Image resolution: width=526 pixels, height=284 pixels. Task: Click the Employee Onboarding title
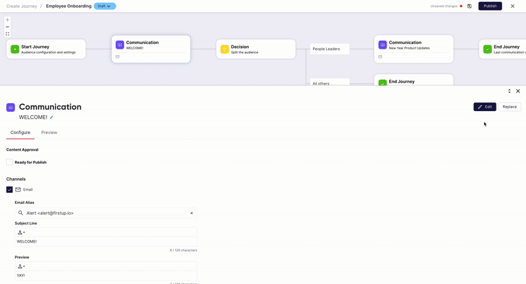(x=68, y=6)
